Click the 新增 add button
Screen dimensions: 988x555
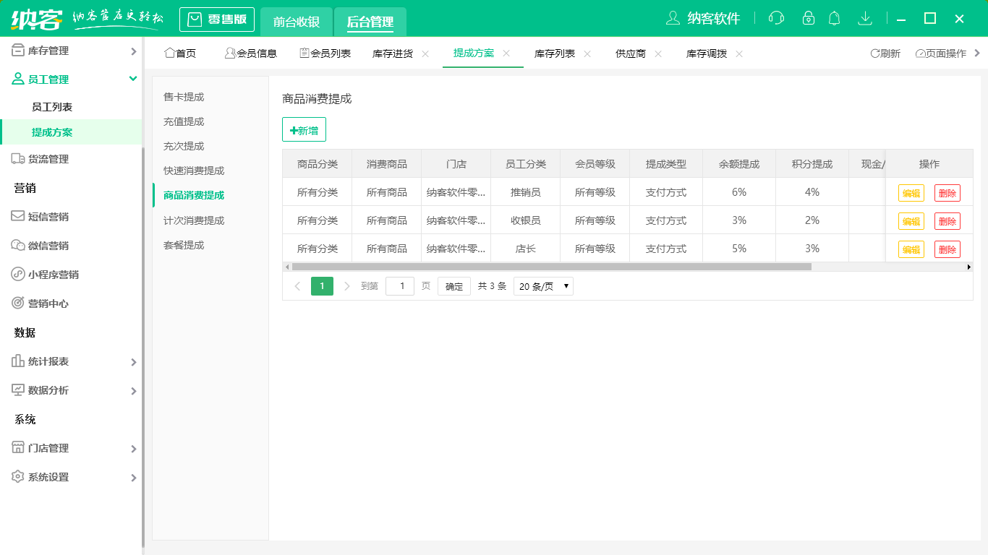[x=304, y=129]
